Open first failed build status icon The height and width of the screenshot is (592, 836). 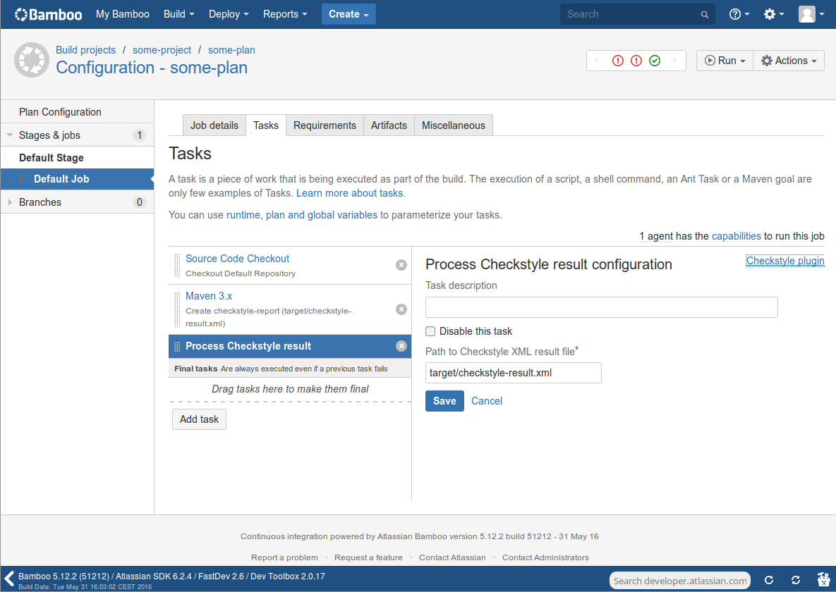click(x=617, y=61)
